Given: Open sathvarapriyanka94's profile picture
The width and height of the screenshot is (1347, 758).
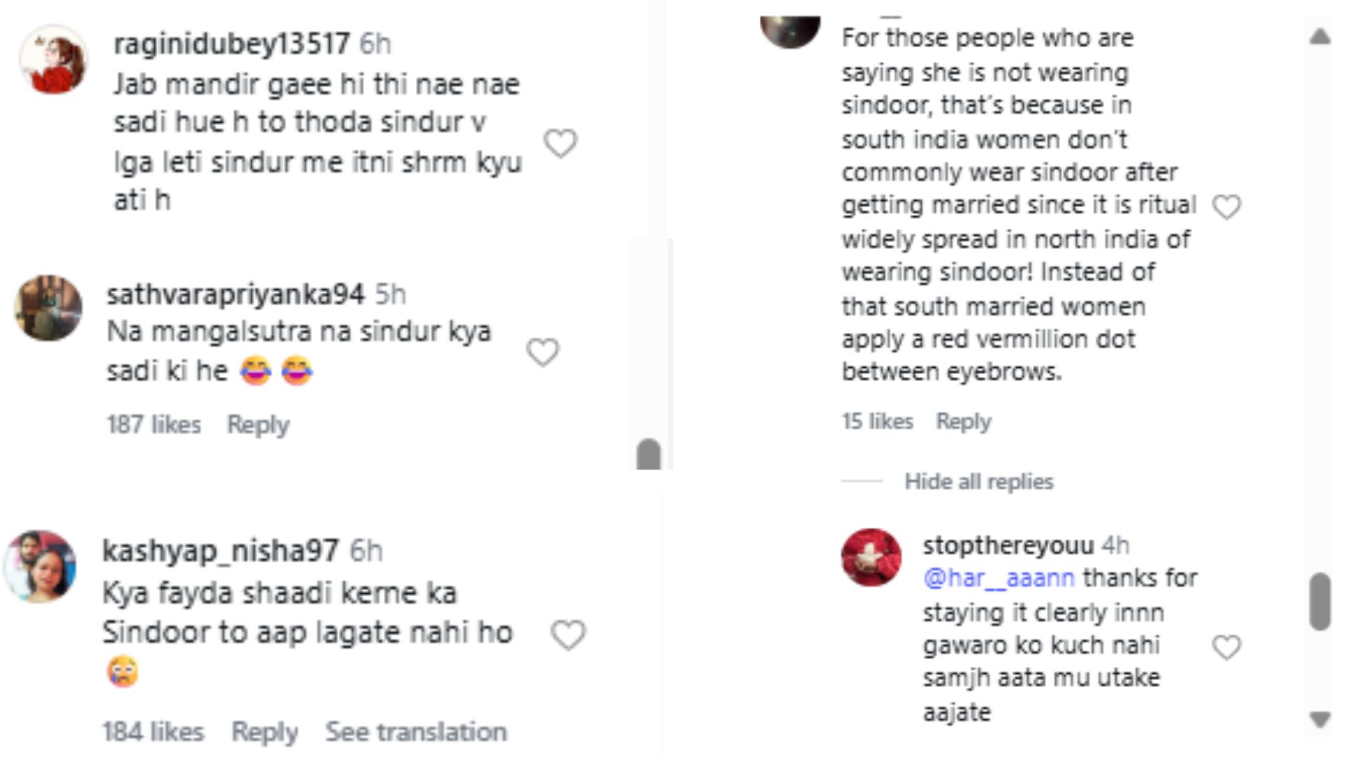Looking at the screenshot, I should tap(48, 308).
